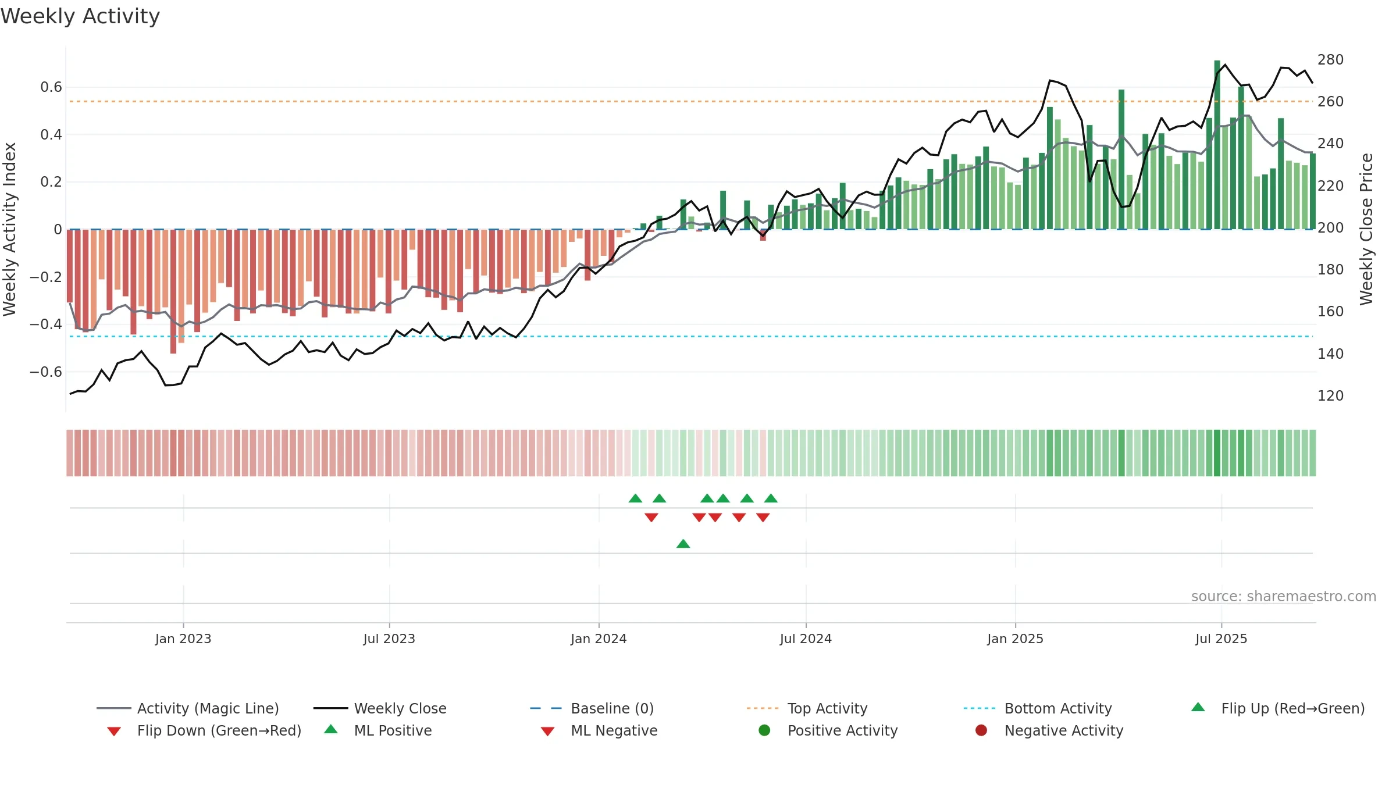Click the Jan 2025 axis tick label
Image resolution: width=1396 pixels, height=785 pixels.
[1015, 638]
